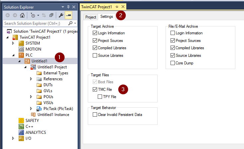Viewport: 244px width, 149px height.
Task: Click the search magnifier icon in Solution Explorer
Action: (70, 23)
